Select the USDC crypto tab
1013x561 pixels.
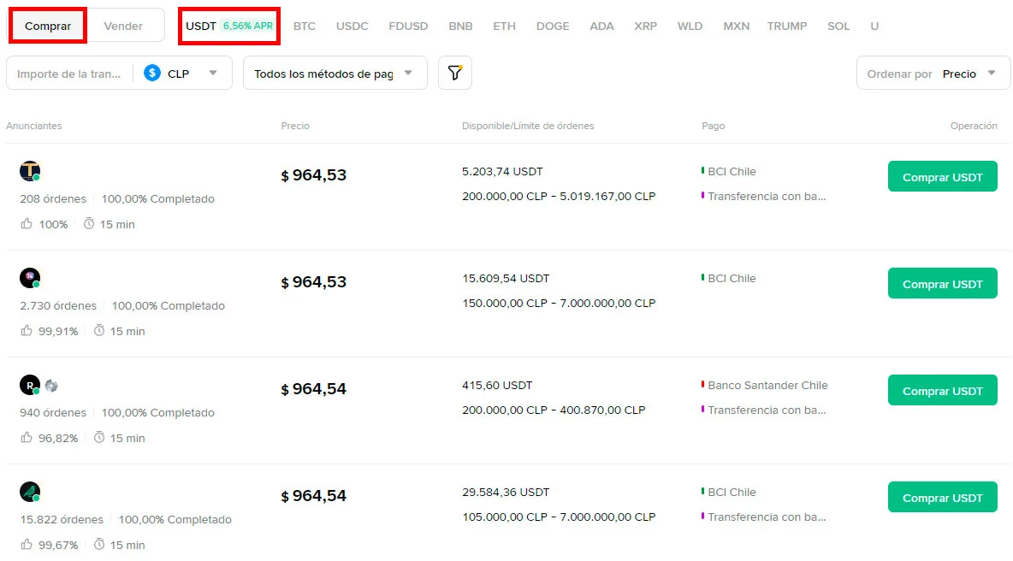tap(352, 26)
